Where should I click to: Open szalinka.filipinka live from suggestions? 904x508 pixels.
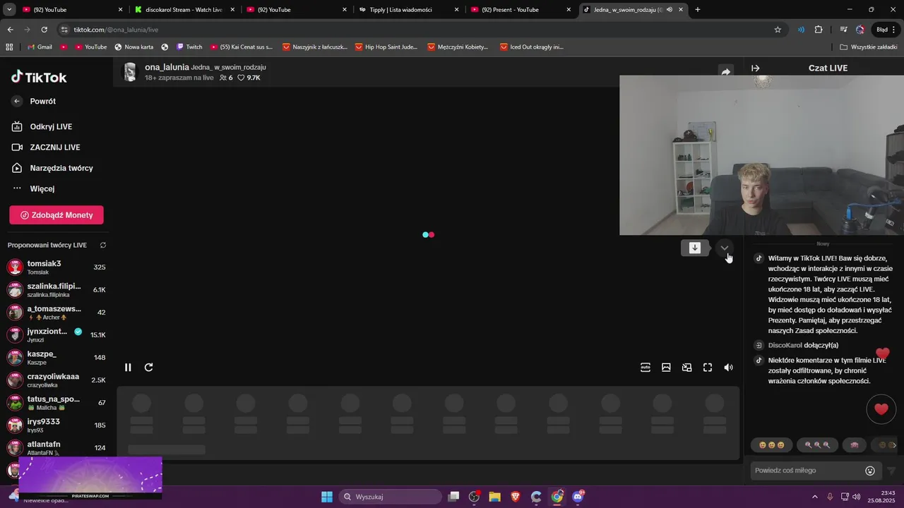point(56,290)
